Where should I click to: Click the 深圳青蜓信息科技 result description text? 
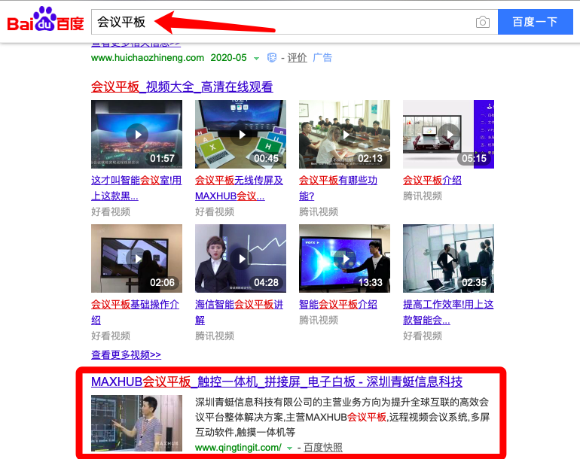click(x=342, y=418)
